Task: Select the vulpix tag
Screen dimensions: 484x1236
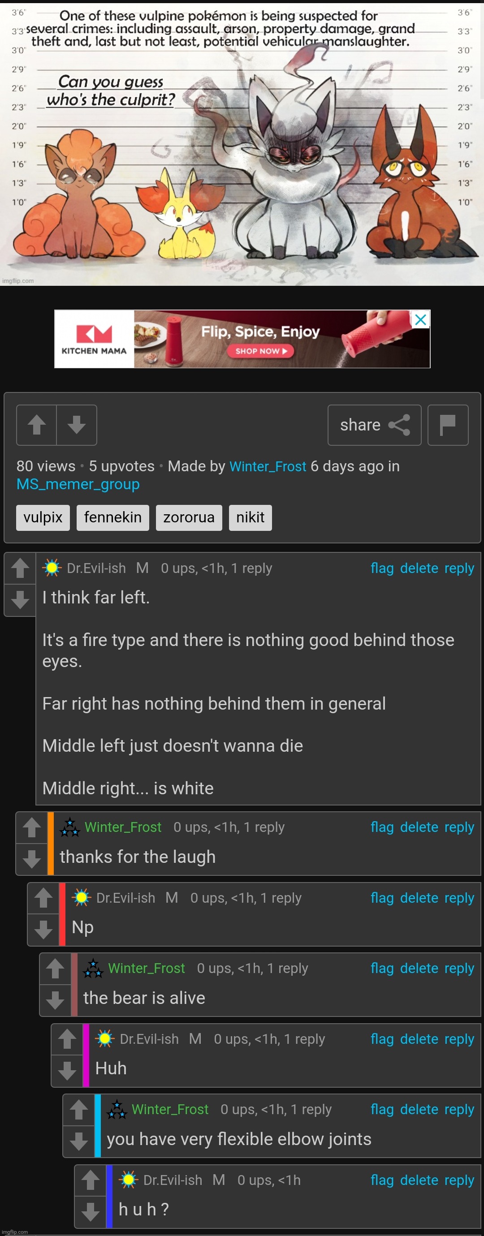Action: 43,517
